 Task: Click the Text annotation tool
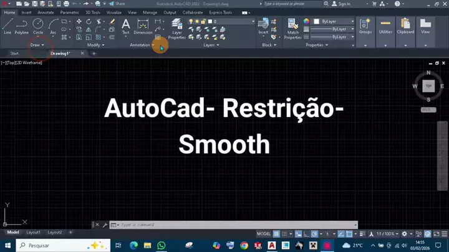[125, 26]
